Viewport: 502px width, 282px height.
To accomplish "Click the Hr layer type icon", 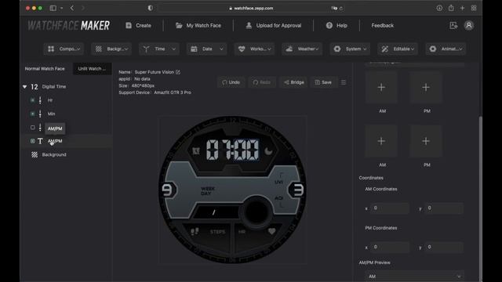I will click(40, 100).
